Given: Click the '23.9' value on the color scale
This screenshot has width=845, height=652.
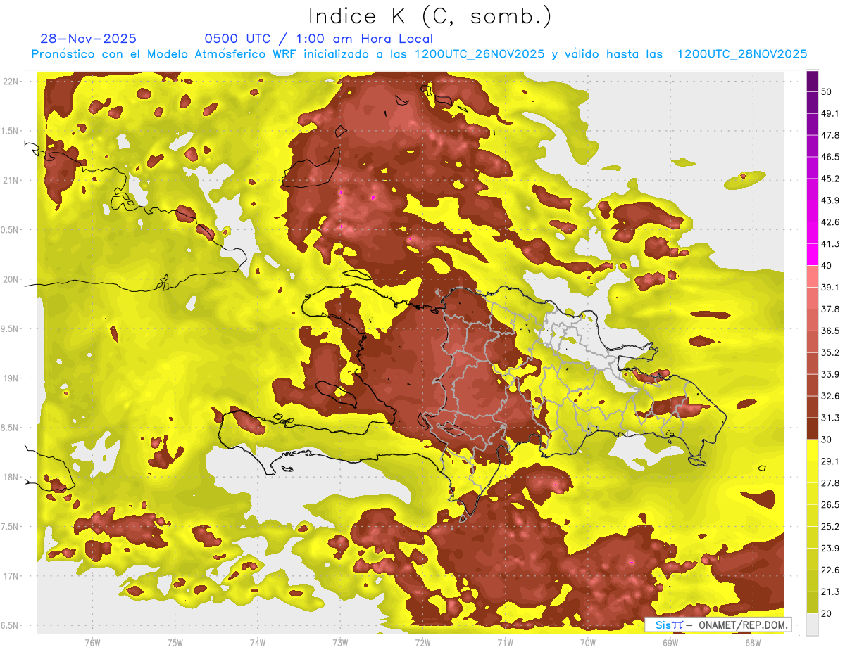Looking at the screenshot, I should (831, 548).
